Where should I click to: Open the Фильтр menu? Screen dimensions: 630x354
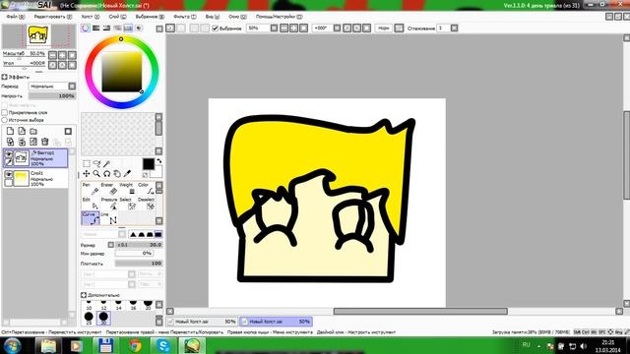tap(185, 17)
